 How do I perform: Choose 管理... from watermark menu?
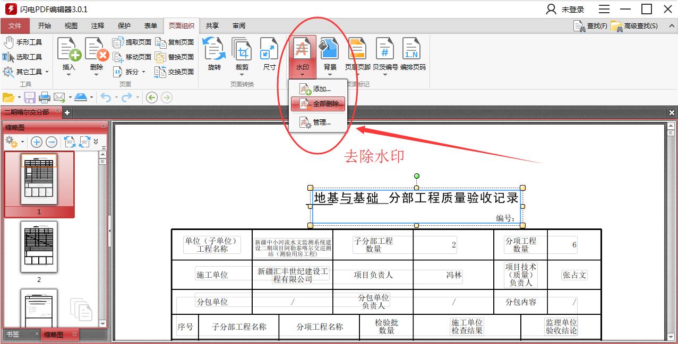pyautogui.click(x=318, y=122)
